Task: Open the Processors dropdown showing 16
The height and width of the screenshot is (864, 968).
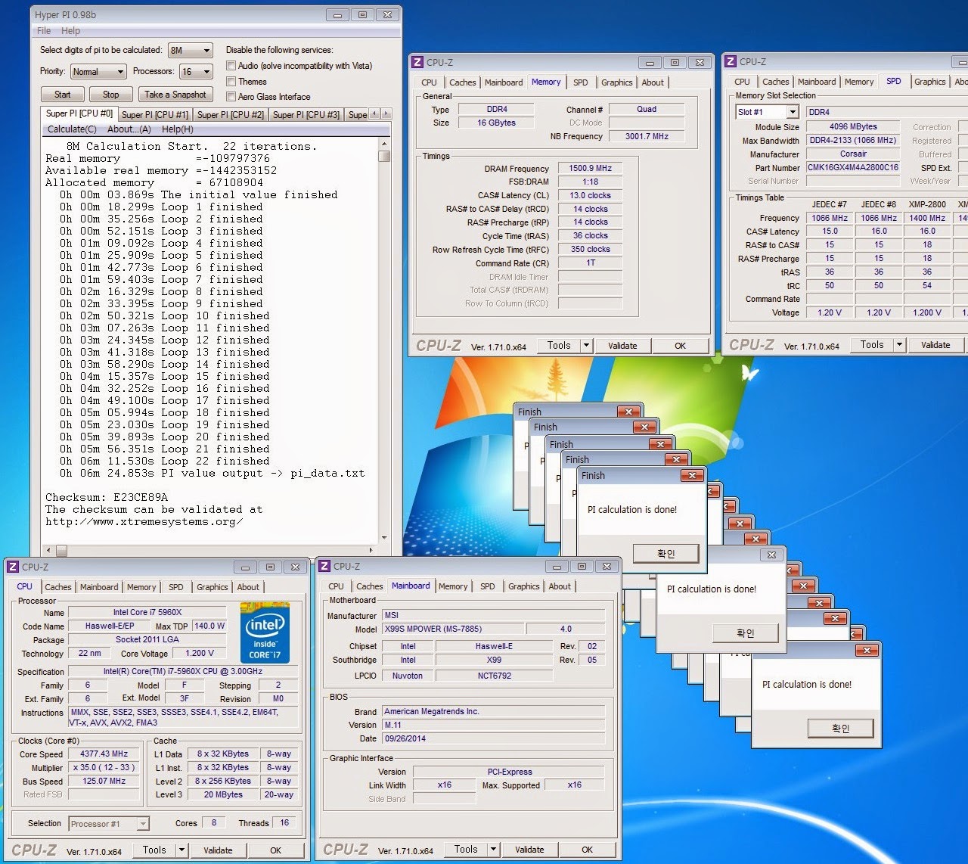Action: point(197,72)
